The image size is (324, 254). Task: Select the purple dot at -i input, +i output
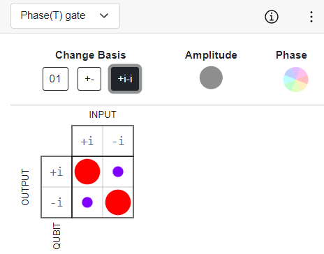(118, 172)
